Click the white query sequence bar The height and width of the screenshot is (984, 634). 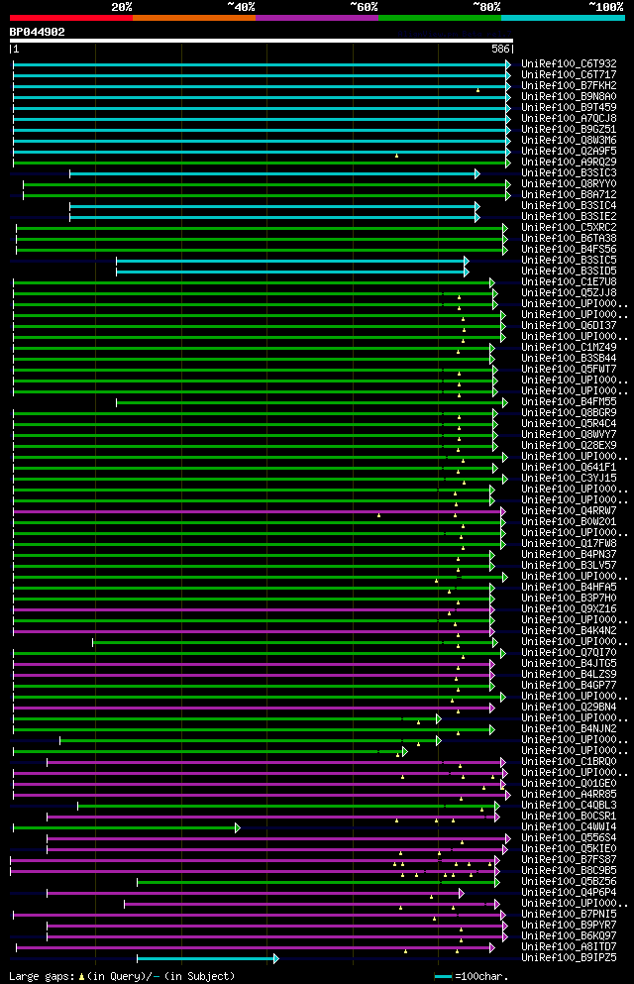262,41
